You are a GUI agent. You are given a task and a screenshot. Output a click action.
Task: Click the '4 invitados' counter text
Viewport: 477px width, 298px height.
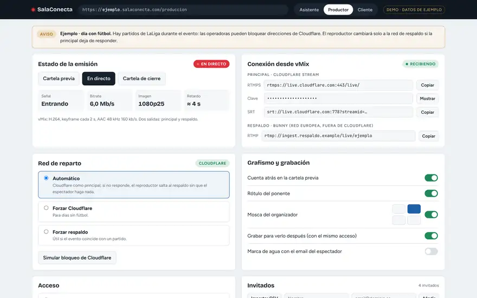(428, 285)
